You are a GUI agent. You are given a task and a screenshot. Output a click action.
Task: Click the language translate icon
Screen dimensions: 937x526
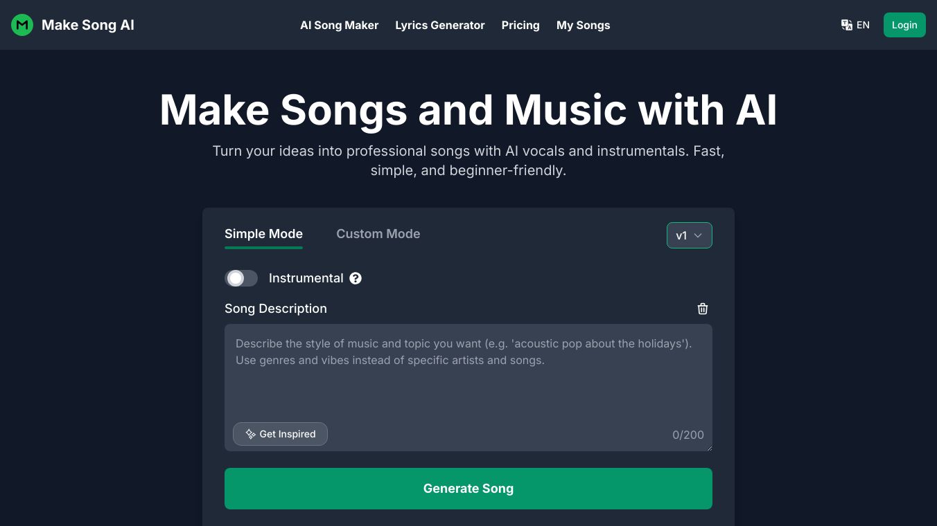pyautogui.click(x=846, y=25)
